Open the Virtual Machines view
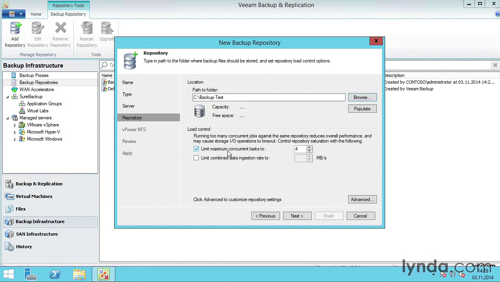 click(x=34, y=196)
